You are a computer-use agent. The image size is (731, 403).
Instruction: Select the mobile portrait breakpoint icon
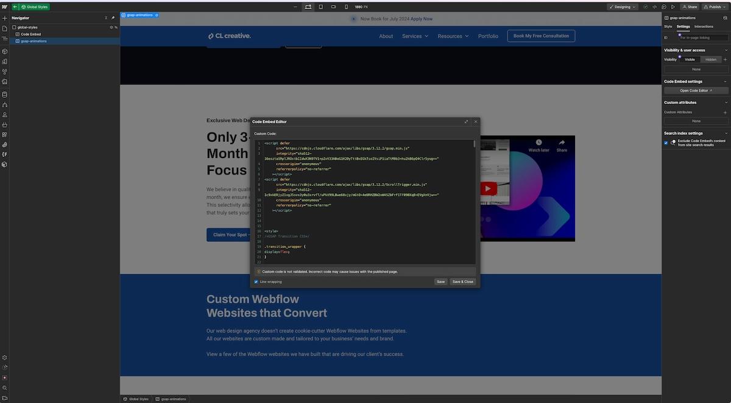[x=346, y=7]
